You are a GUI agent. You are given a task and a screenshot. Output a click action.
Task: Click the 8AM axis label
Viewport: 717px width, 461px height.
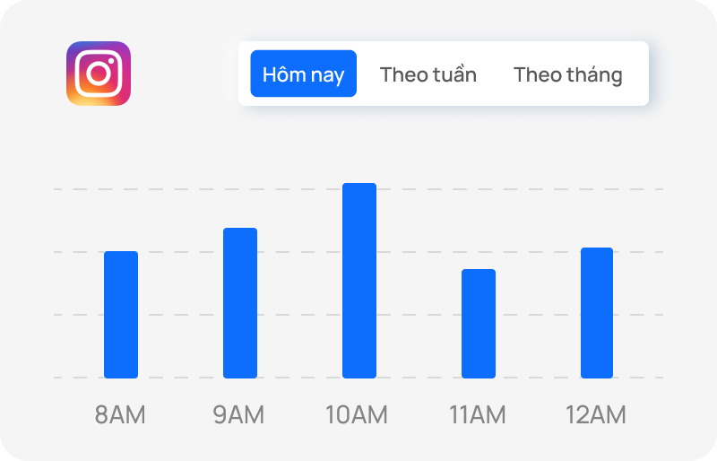[120, 415]
